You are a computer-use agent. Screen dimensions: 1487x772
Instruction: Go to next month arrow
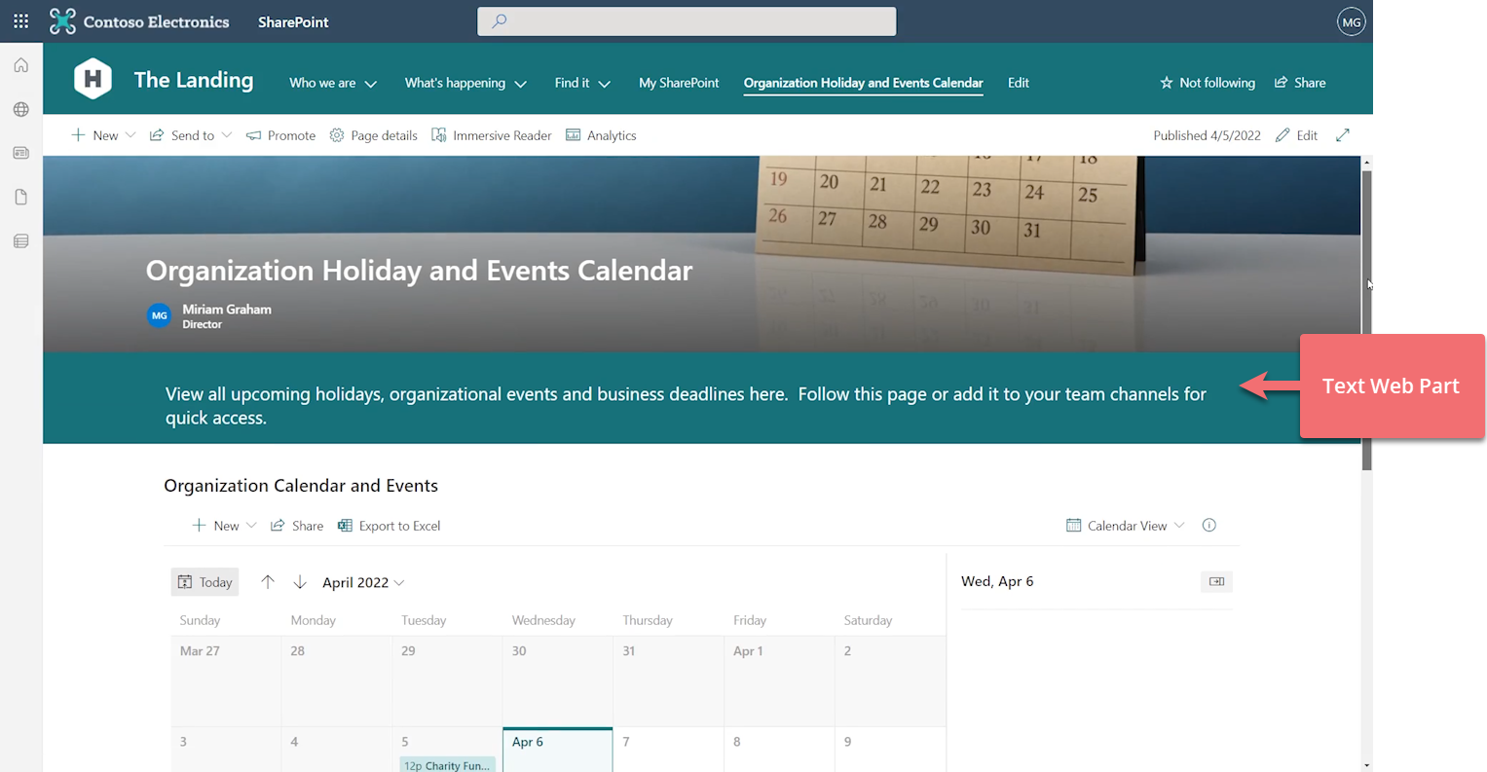pyautogui.click(x=300, y=582)
